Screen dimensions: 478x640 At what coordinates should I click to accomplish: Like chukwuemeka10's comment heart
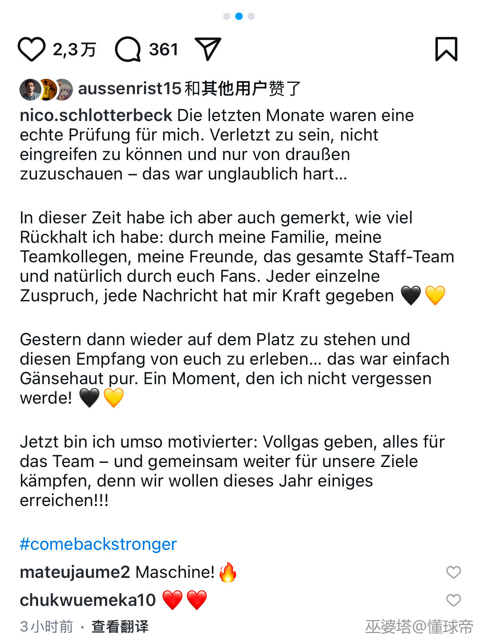(453, 600)
